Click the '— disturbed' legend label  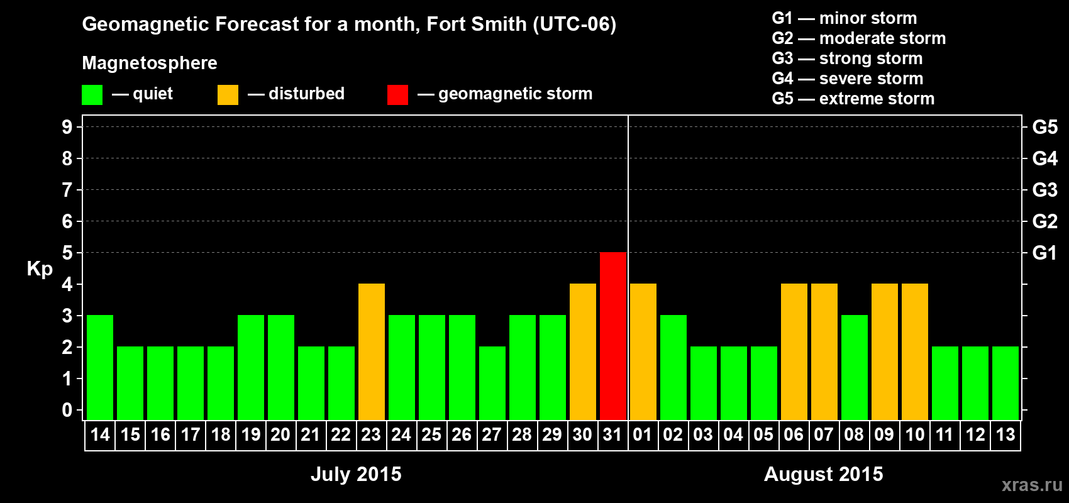[296, 94]
